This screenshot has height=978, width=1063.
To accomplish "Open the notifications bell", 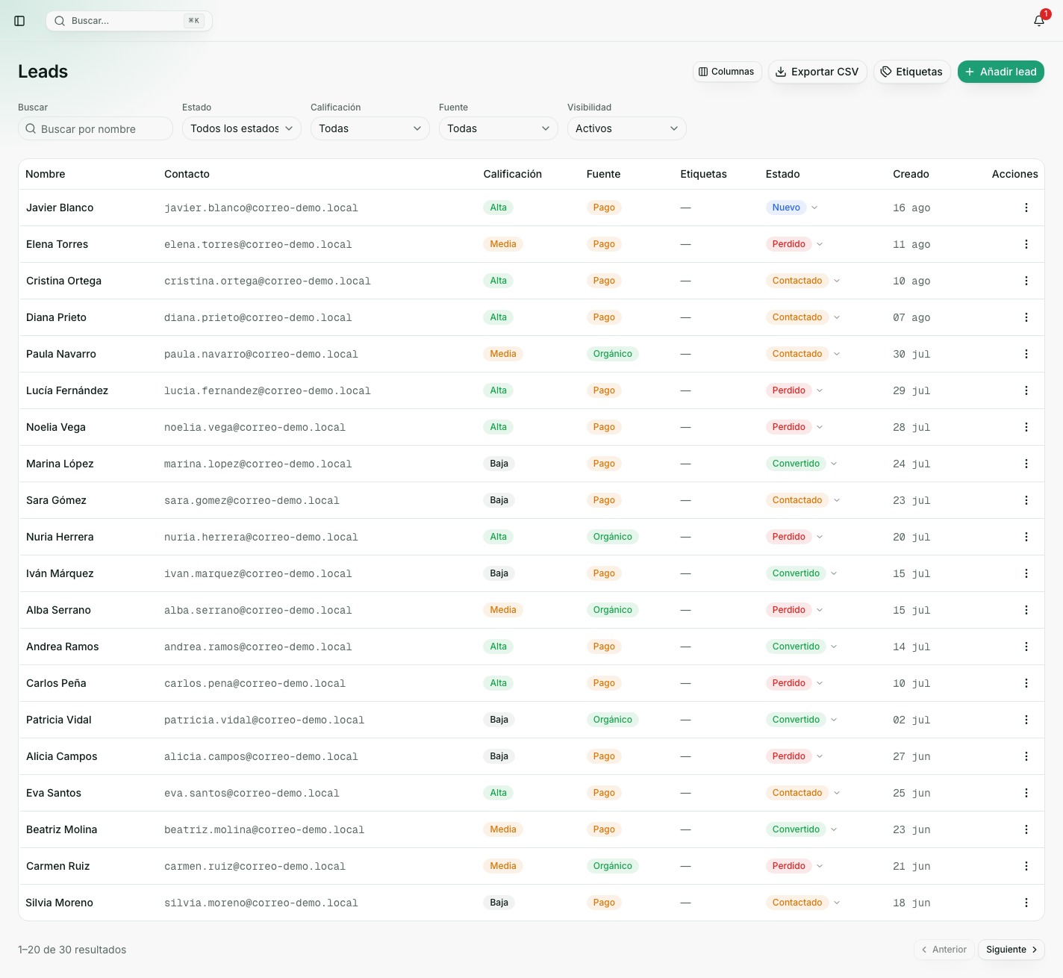I will 1039,21.
